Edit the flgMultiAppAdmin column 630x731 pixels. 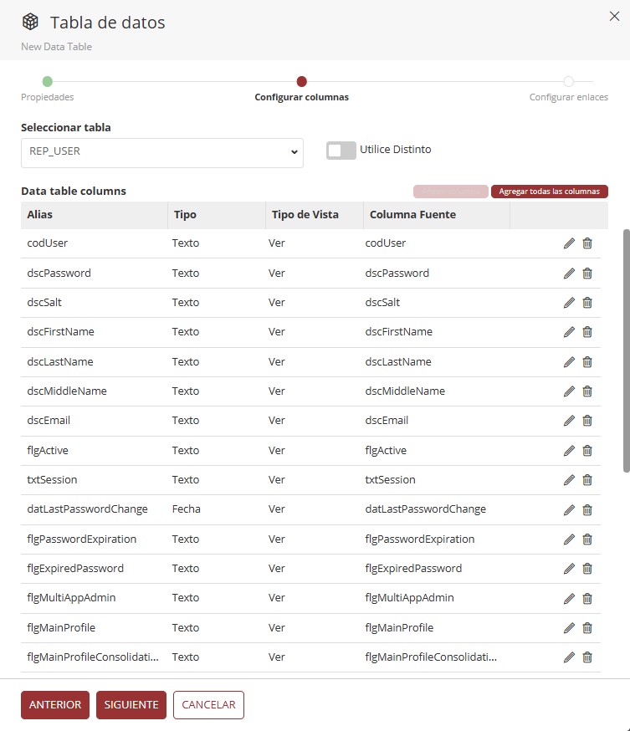click(569, 598)
